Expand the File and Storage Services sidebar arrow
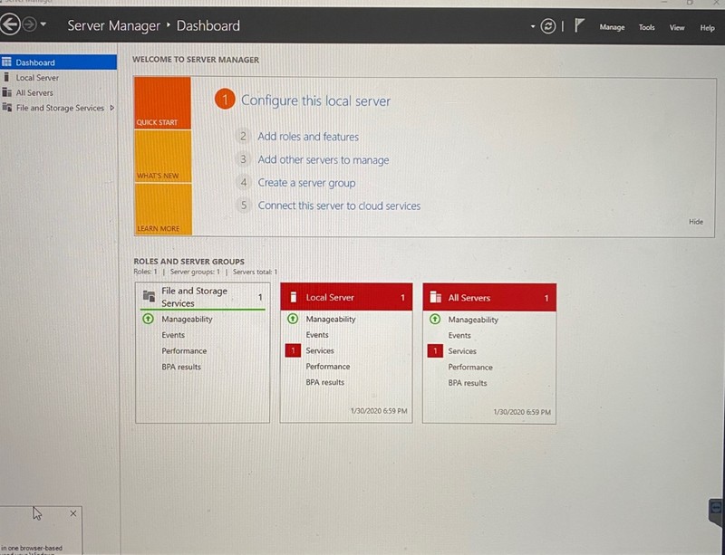 point(111,108)
